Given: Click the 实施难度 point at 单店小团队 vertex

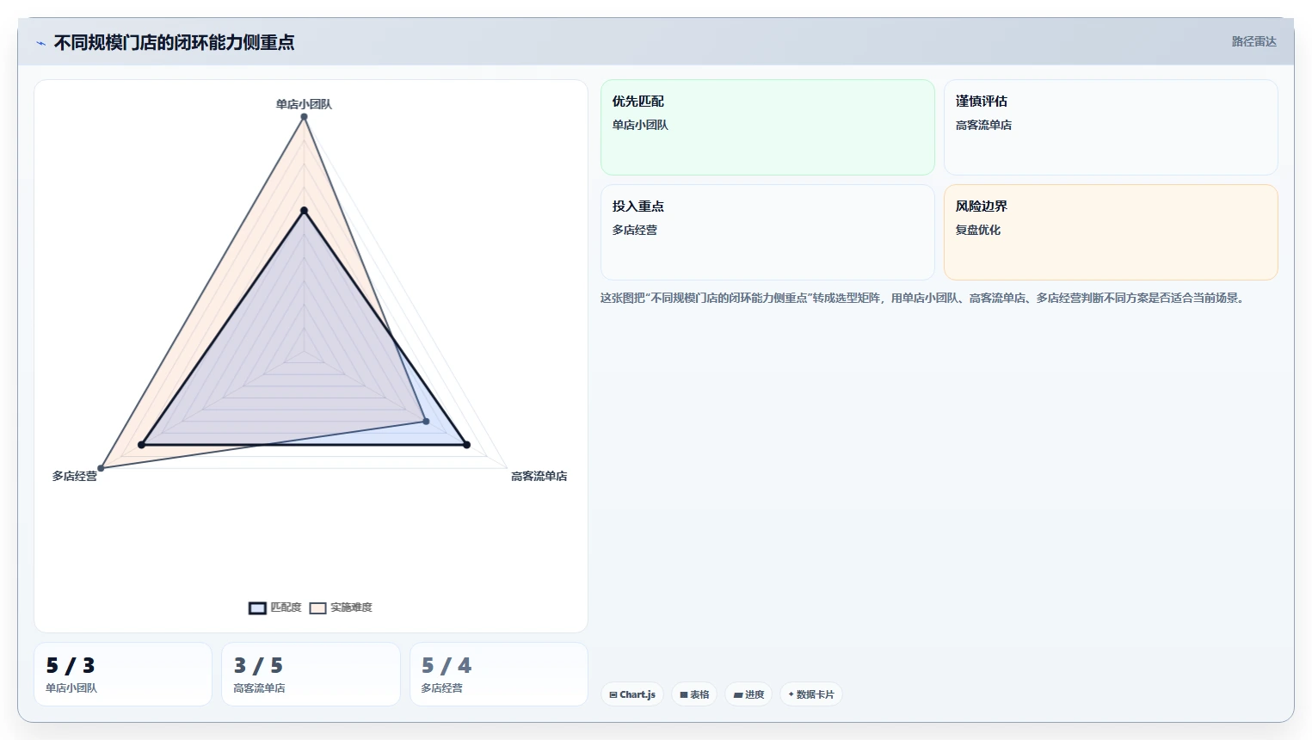Looking at the screenshot, I should pos(304,117).
